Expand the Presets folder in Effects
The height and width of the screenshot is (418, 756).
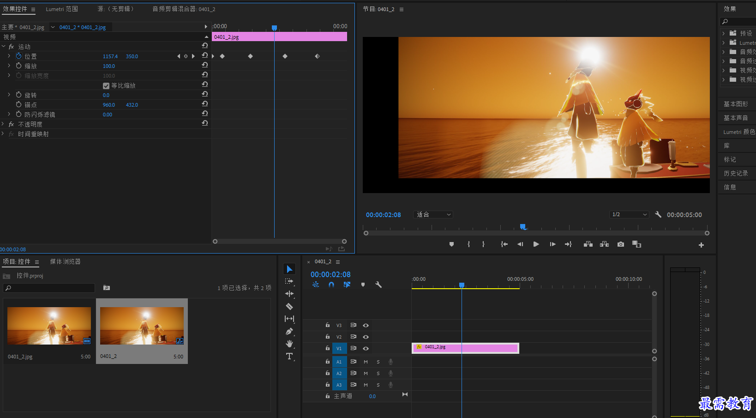pos(724,33)
